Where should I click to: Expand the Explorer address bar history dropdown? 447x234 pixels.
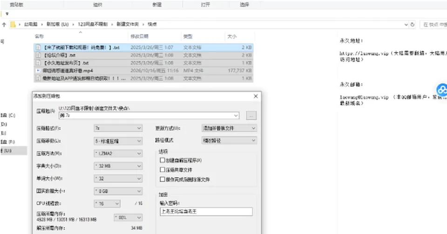click(x=406, y=25)
